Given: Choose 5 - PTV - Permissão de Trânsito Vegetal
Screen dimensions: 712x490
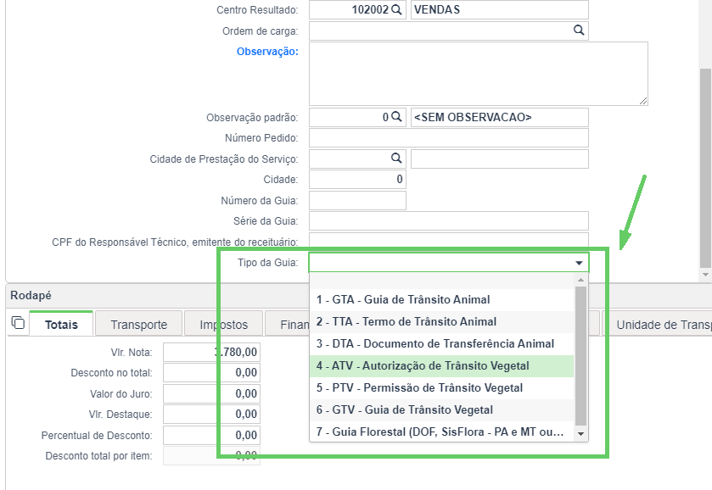Looking at the screenshot, I should click(x=442, y=388).
